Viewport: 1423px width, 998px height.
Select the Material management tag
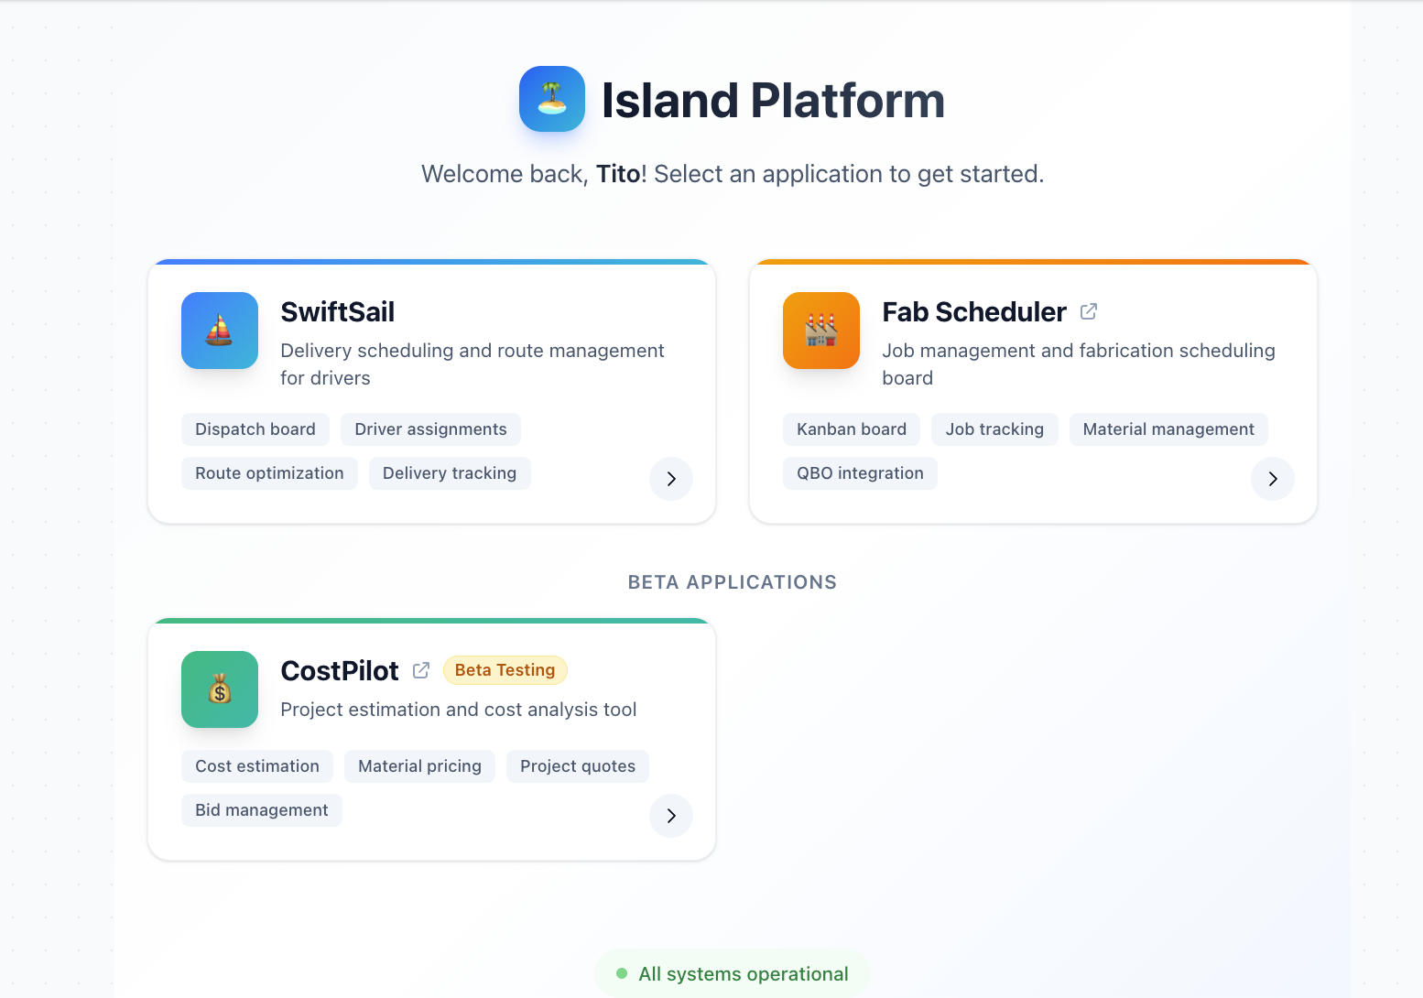[x=1168, y=429]
